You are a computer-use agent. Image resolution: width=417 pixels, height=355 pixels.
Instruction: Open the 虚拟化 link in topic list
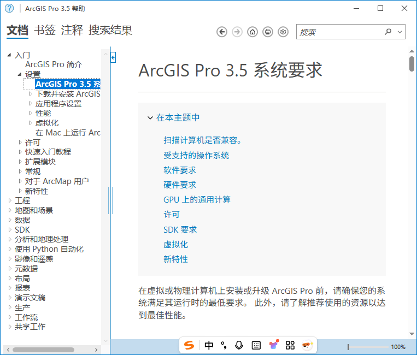pyautogui.click(x=175, y=245)
